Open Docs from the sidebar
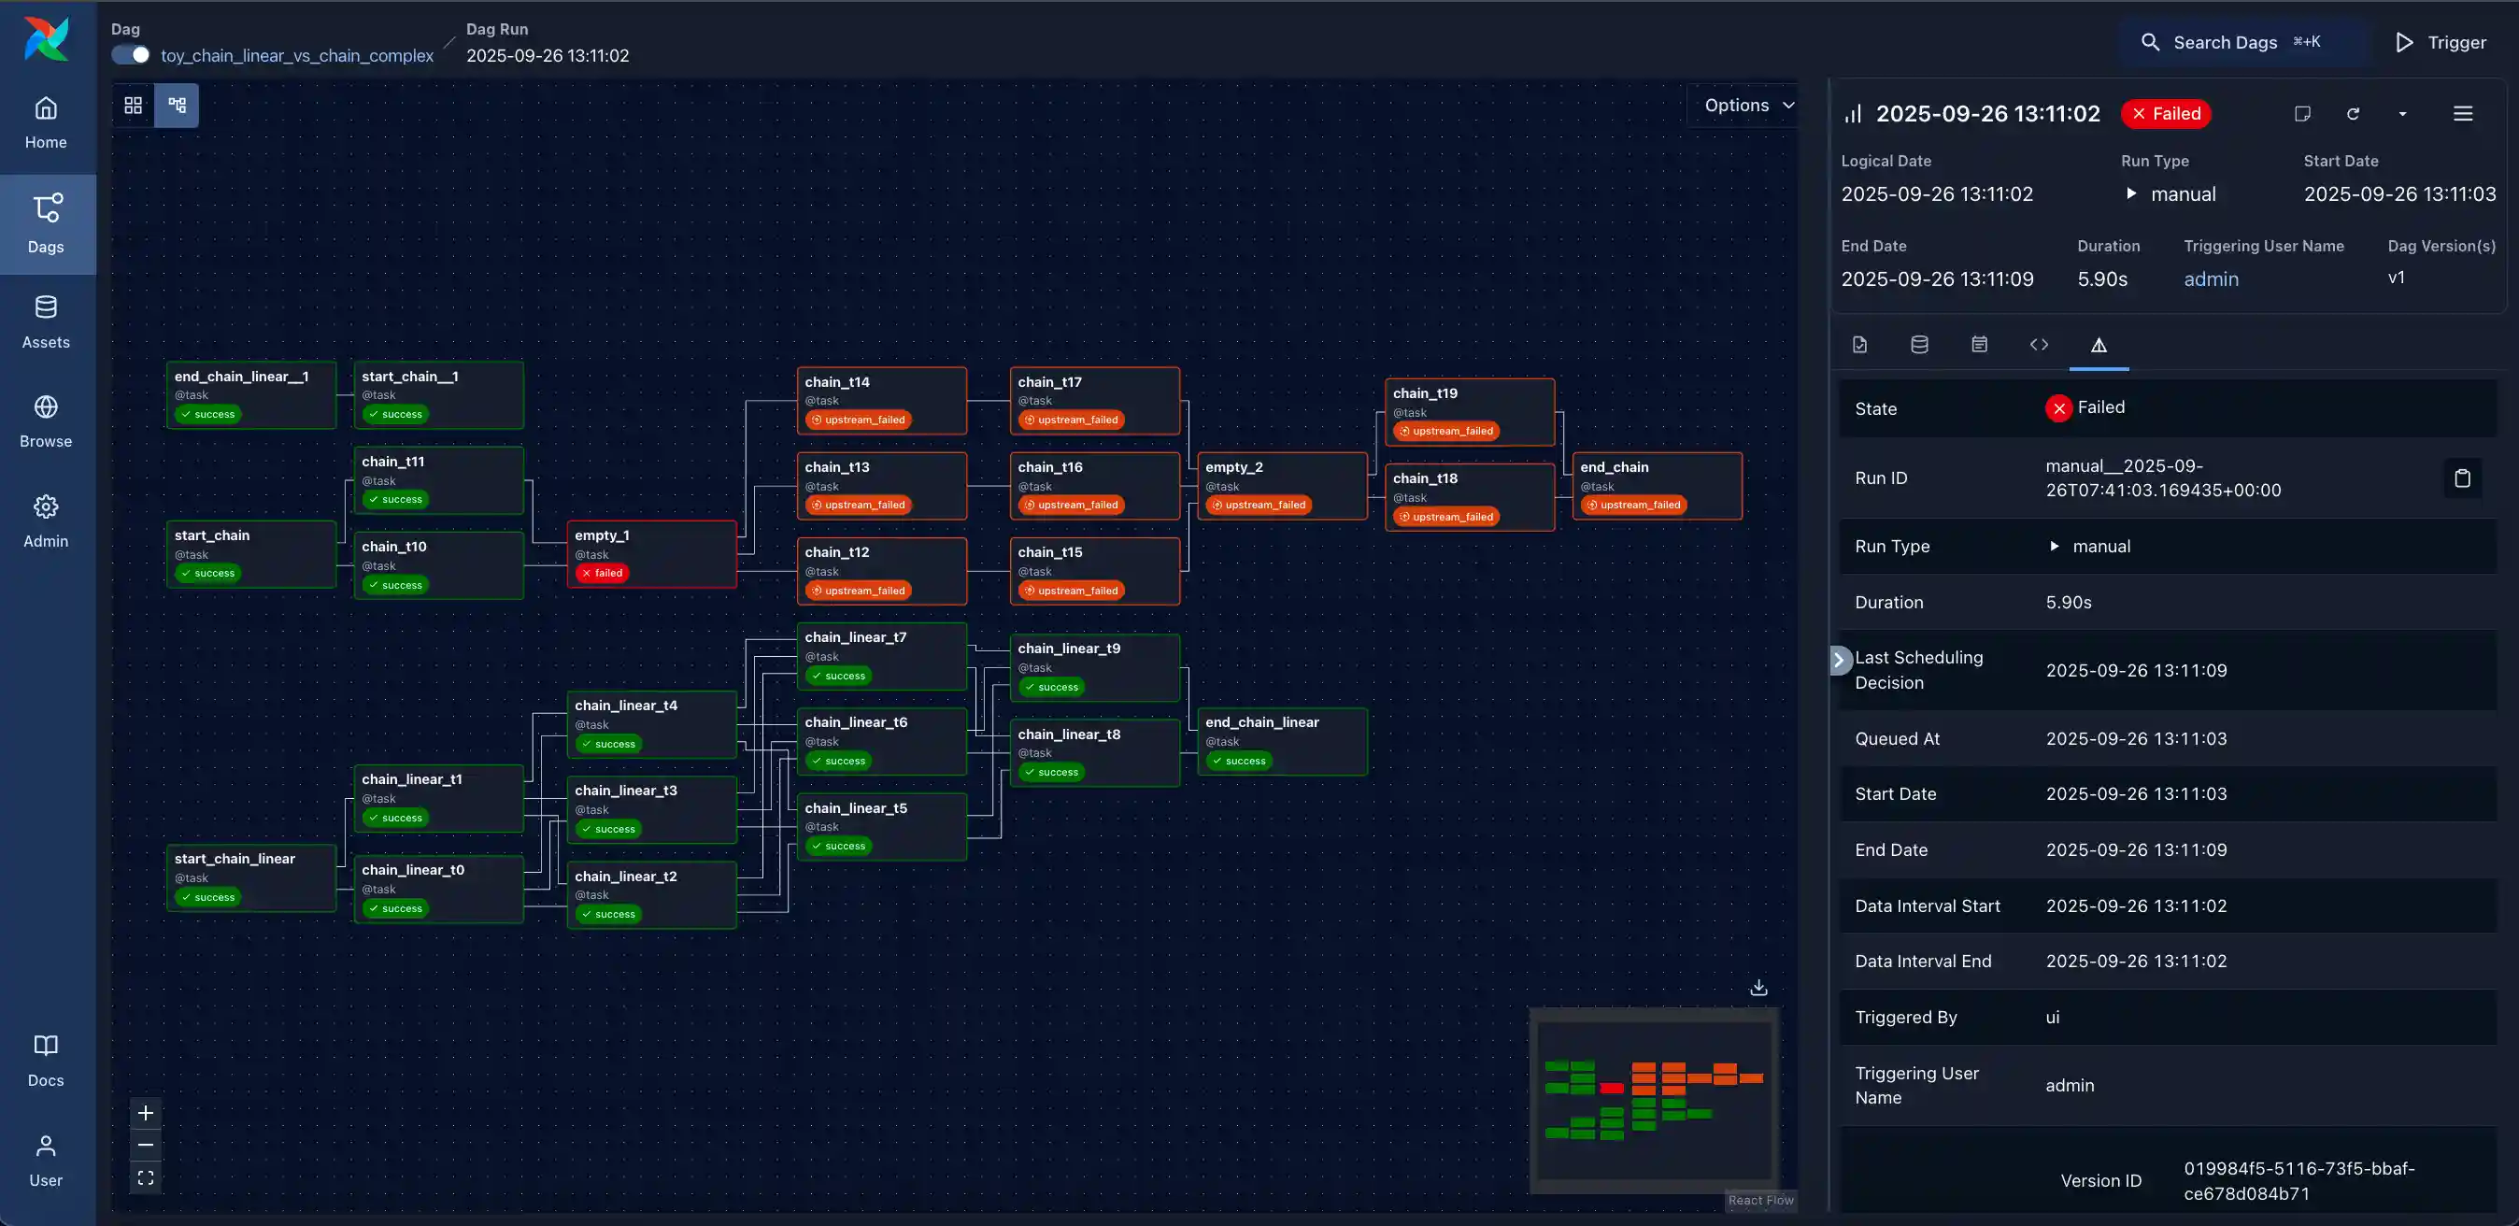The width and height of the screenshot is (2519, 1226). (46, 1060)
